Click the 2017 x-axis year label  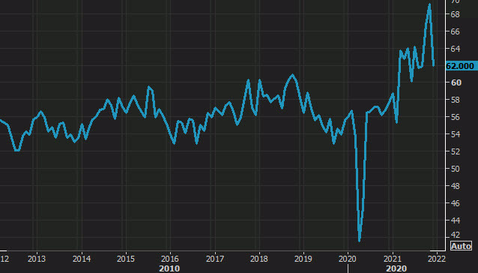215,259
